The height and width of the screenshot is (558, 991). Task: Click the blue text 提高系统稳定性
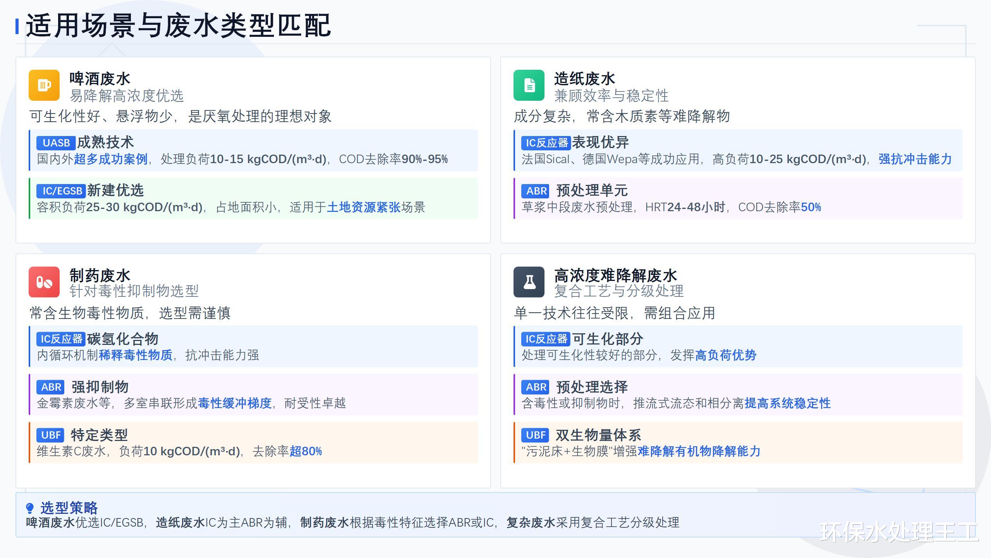(788, 403)
